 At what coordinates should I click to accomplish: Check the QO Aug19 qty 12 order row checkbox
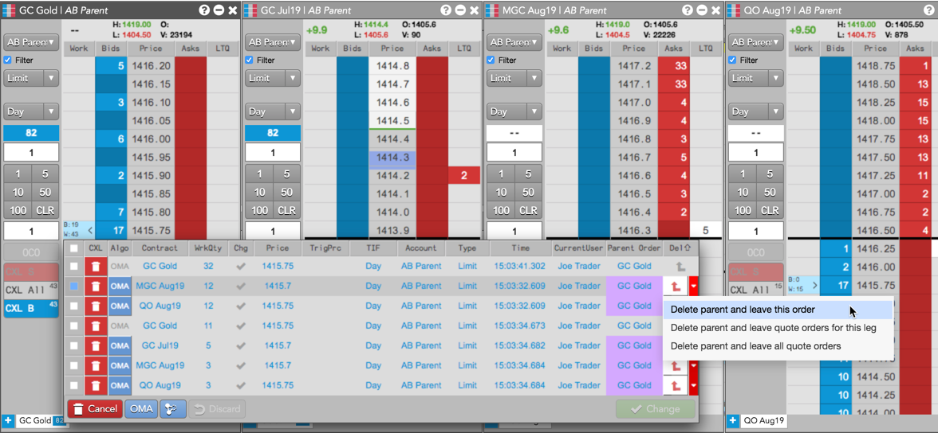coord(73,306)
